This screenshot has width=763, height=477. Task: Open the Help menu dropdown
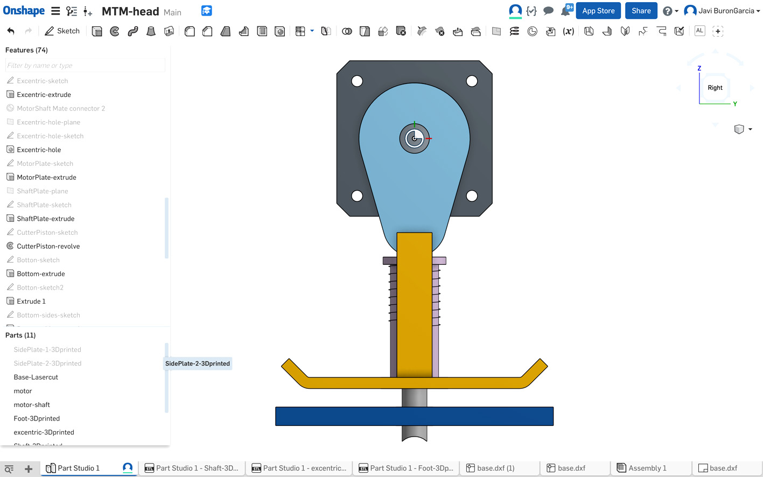[x=670, y=11]
